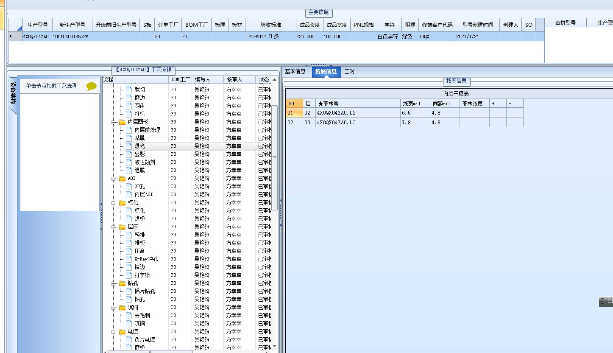
Task: Select the 曝光 process step
Action: click(139, 146)
